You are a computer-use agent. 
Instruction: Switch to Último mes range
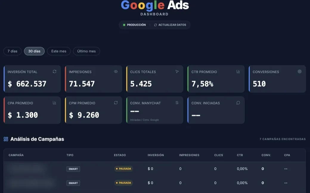pos(86,51)
